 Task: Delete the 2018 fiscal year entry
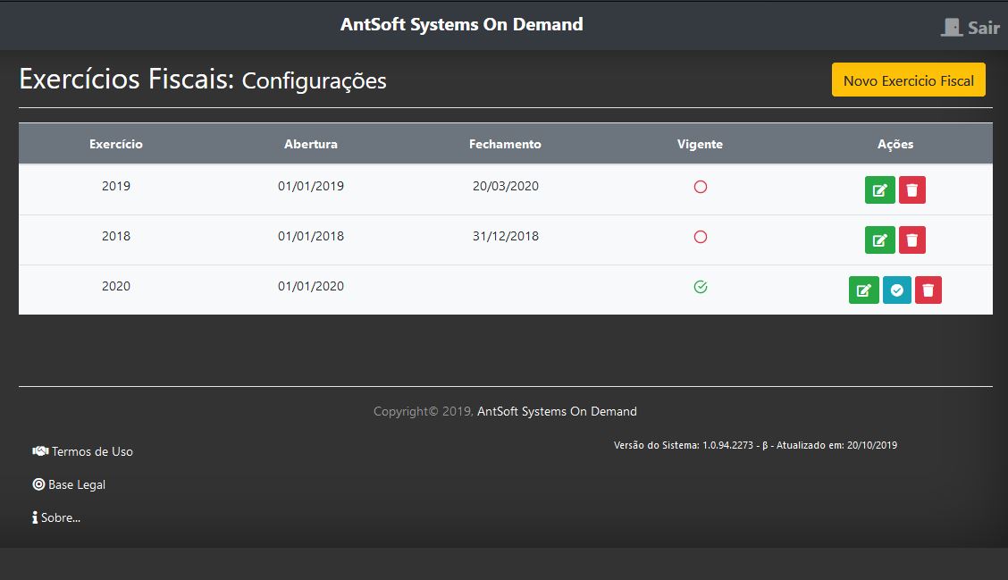911,240
